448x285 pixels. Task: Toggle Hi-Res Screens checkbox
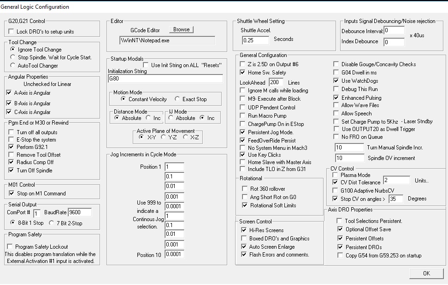point(244,230)
